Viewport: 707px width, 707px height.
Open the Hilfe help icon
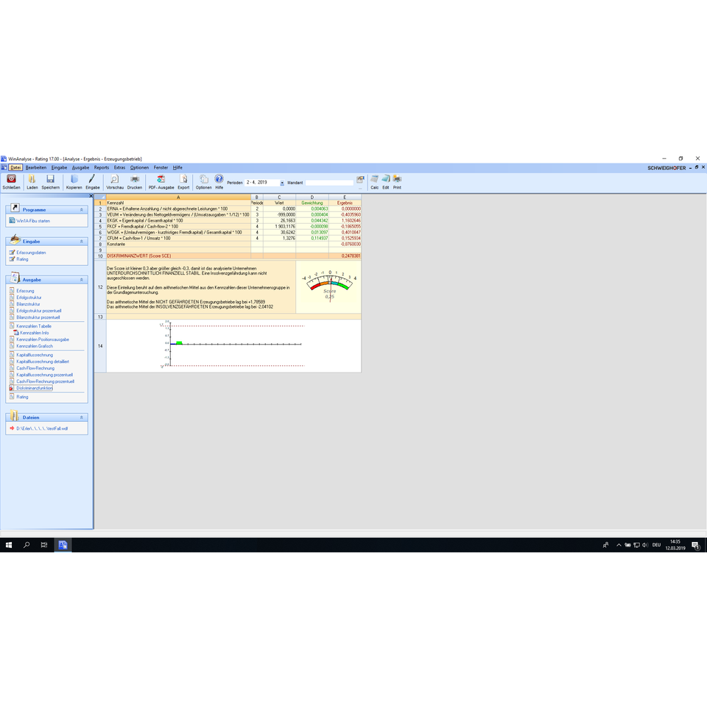pyautogui.click(x=219, y=179)
